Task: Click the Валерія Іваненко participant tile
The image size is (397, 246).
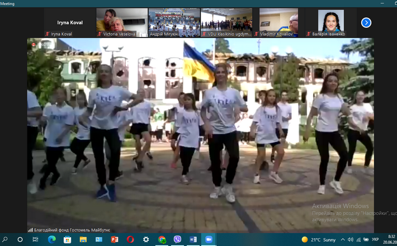Action: pyautogui.click(x=331, y=22)
